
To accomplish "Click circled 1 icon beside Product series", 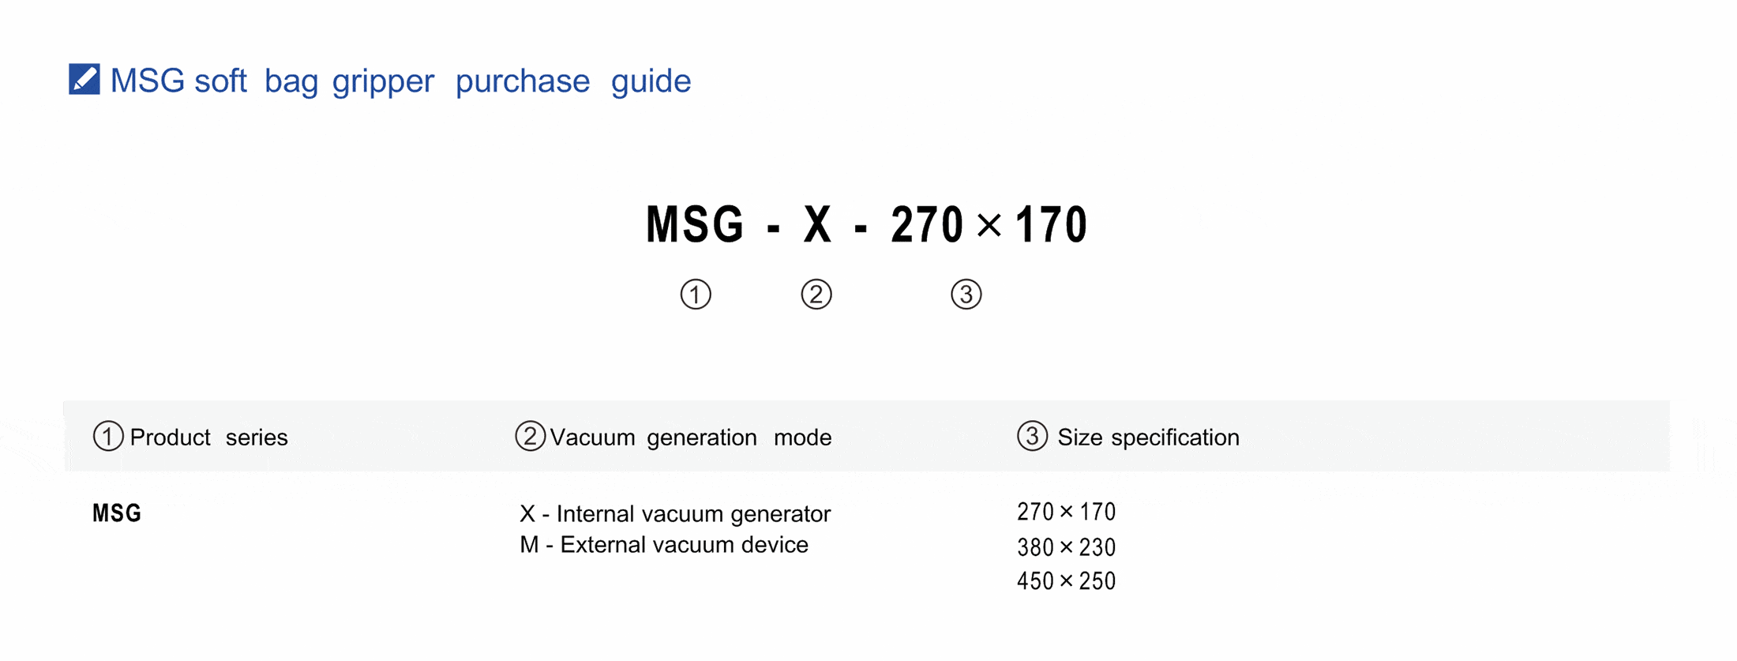I will (108, 436).
